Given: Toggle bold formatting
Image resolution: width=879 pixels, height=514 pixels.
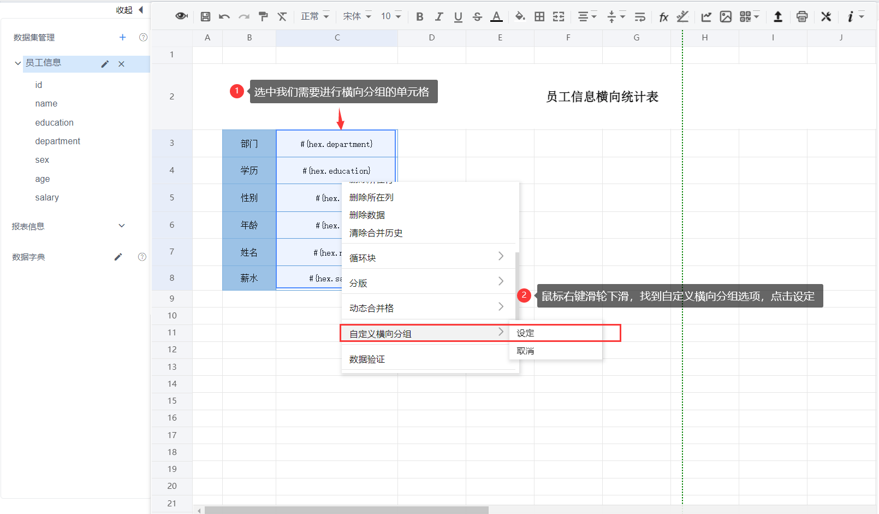Looking at the screenshot, I should point(419,16).
